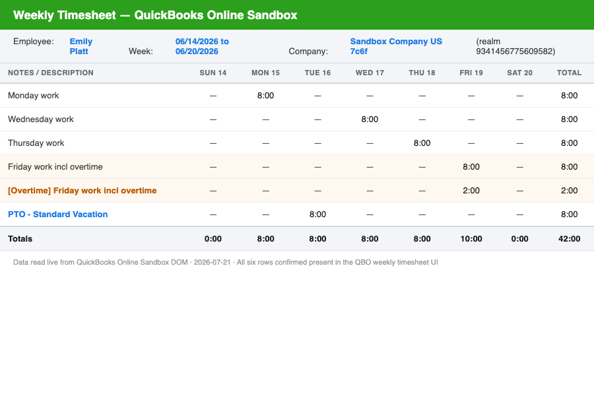The width and height of the screenshot is (594, 396).
Task: Click the 8:00 cell in Wednesday work row under WED 17
Action: [370, 119]
